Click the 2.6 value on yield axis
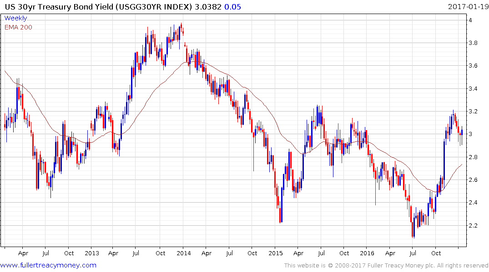This screenshot has height=272, width=489. click(473, 180)
